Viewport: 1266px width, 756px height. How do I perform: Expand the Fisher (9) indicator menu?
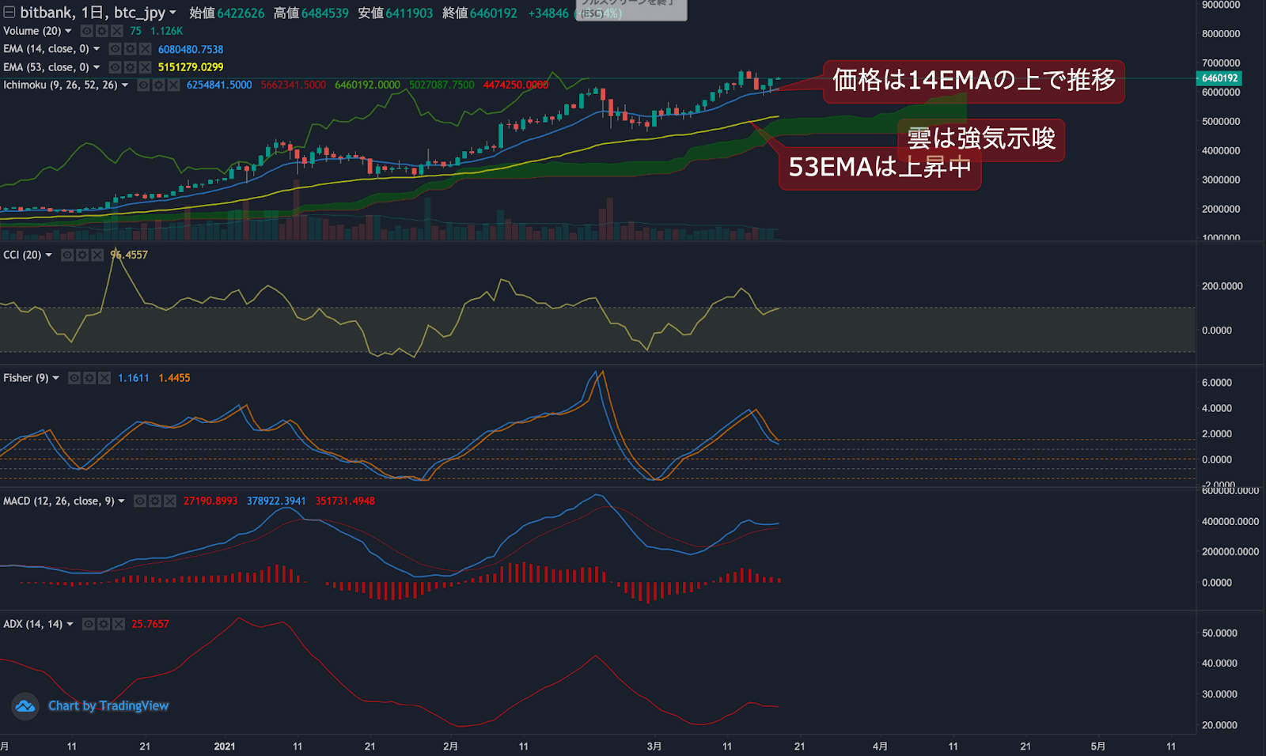point(55,378)
